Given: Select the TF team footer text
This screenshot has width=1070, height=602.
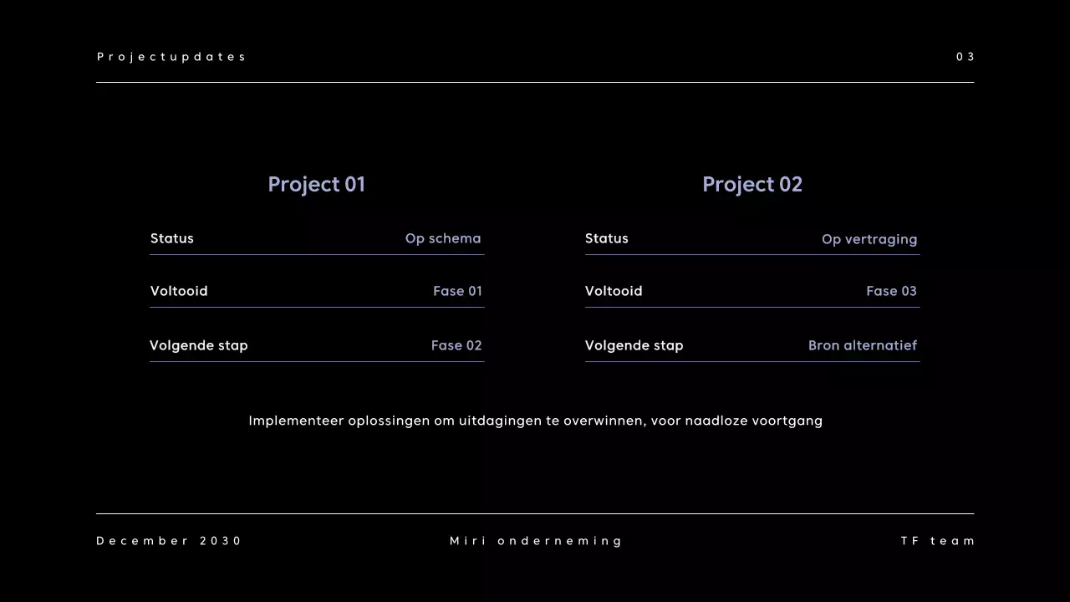Looking at the screenshot, I should point(938,541).
